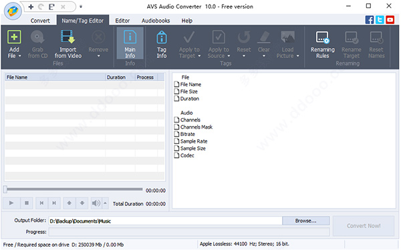Click the Stop playback button

[26, 203]
